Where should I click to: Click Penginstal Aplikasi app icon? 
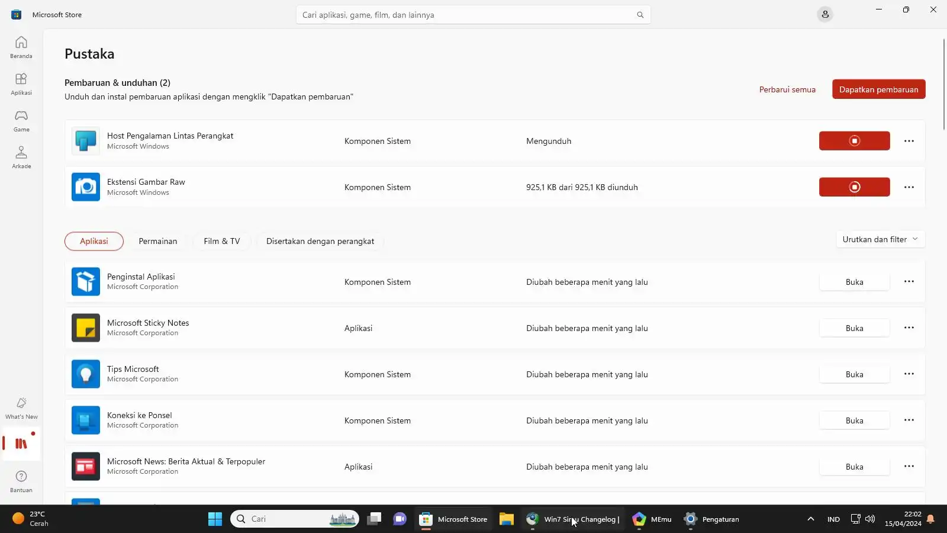tap(86, 282)
